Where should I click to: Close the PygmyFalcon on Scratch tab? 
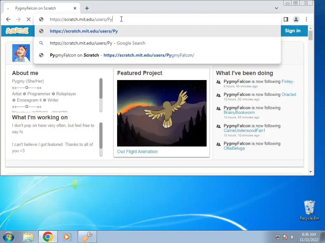click(x=75, y=8)
